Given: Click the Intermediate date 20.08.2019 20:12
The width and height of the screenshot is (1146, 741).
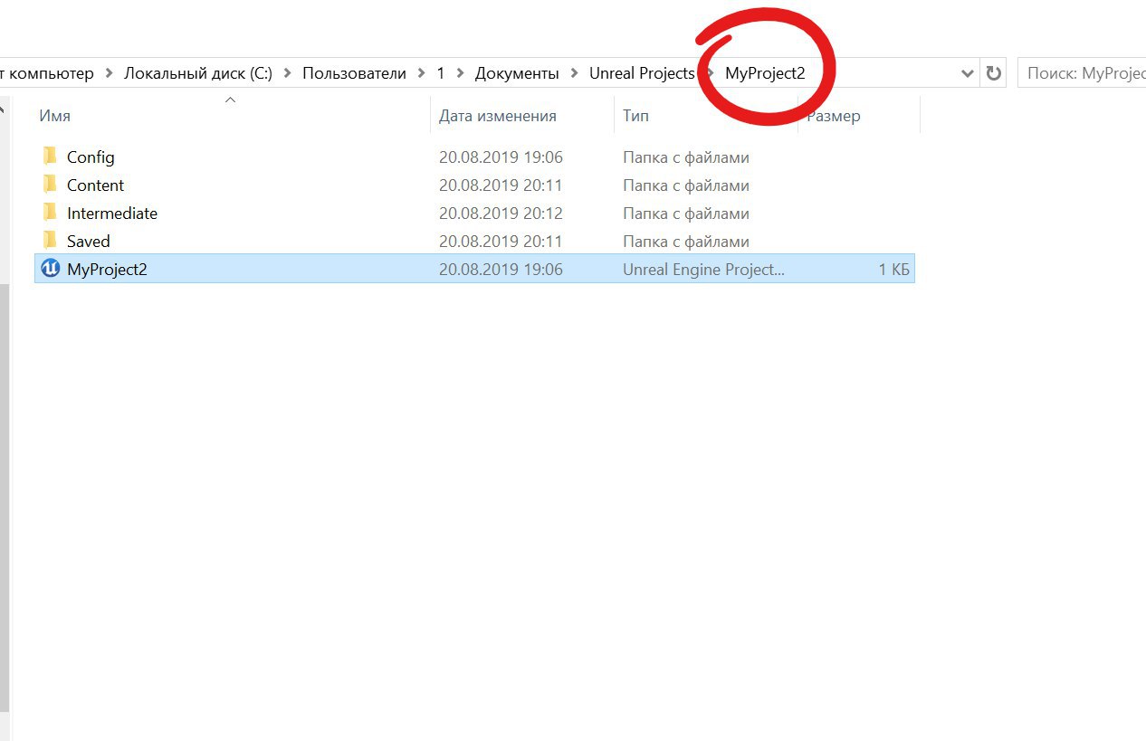Looking at the screenshot, I should coord(501,214).
